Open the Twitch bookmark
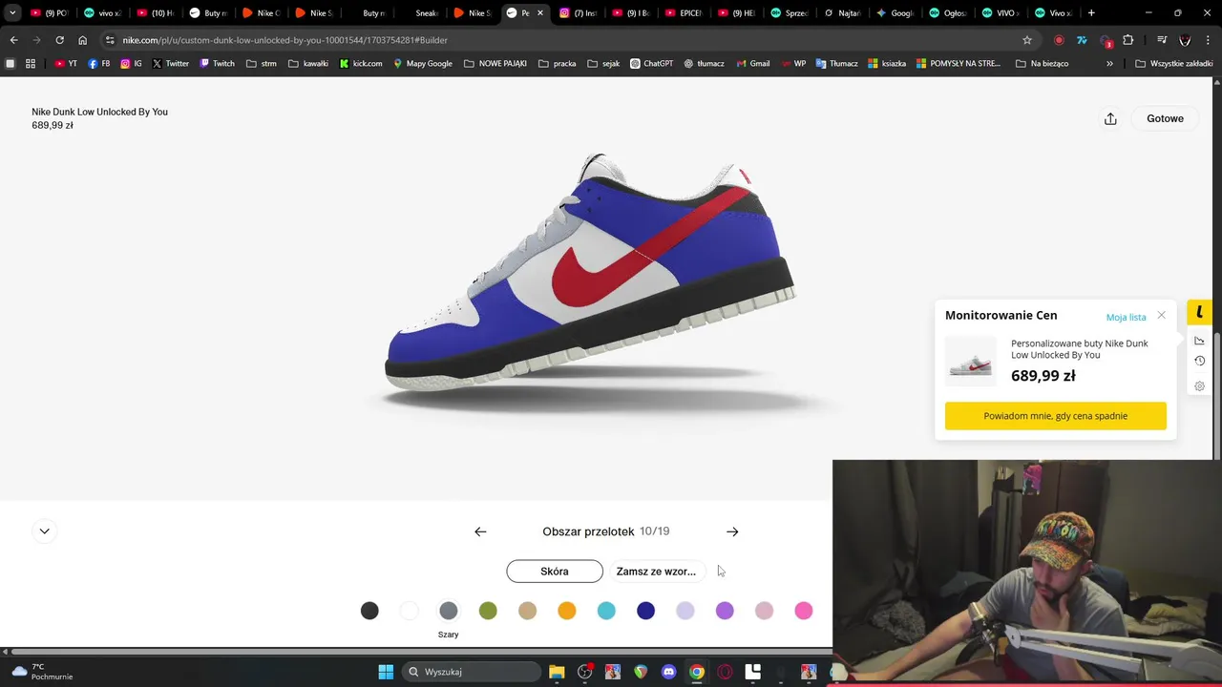This screenshot has height=687, width=1222. point(217,64)
